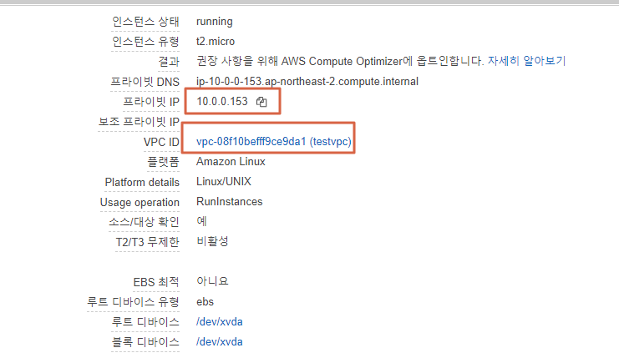The height and width of the screenshot is (358, 619).
Task: Click the 인스턴스 상태 label
Action: 145,22
